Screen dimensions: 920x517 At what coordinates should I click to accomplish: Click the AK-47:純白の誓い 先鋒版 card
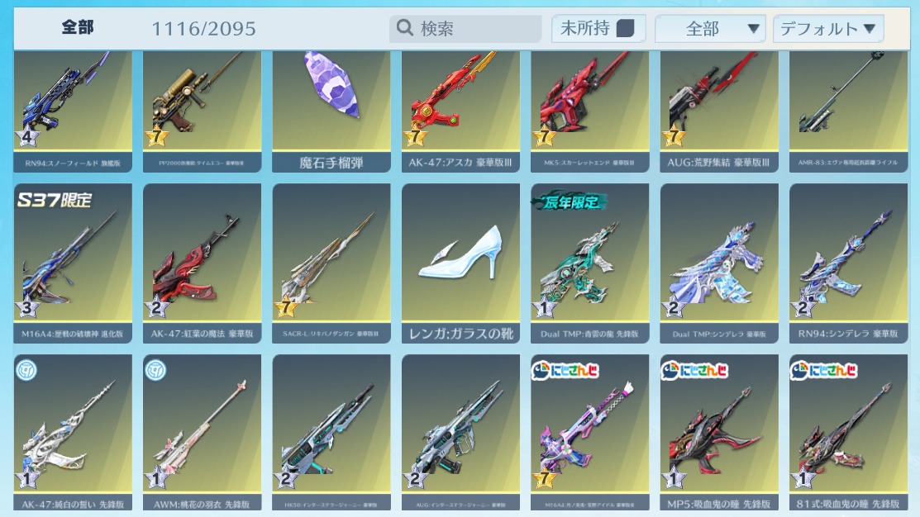click(73, 432)
